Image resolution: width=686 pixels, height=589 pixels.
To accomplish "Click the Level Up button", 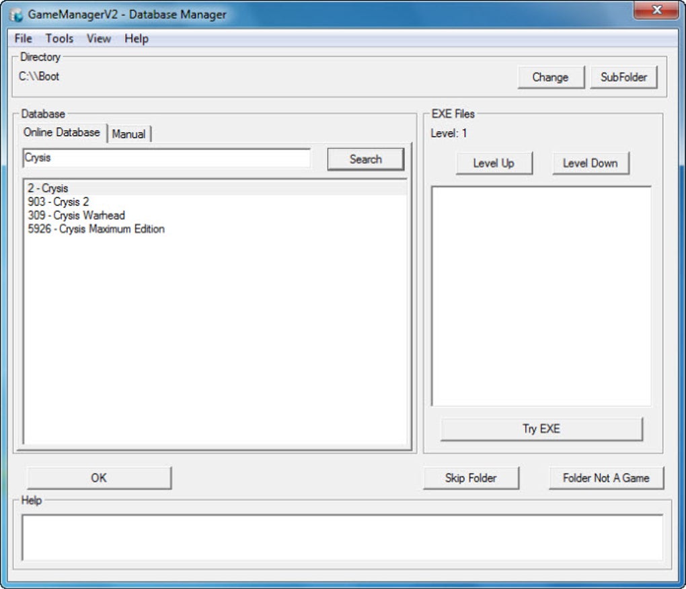I will coord(494,163).
